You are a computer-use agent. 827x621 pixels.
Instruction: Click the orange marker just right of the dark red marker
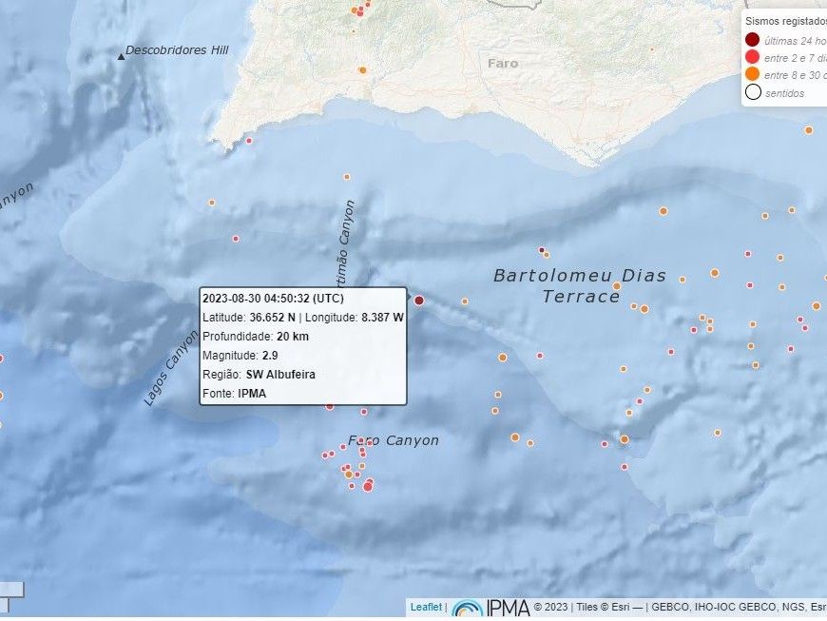(465, 301)
